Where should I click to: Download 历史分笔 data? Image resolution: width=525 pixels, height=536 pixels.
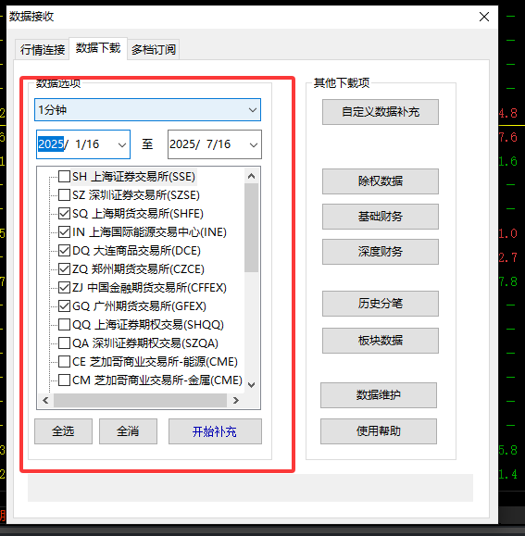click(x=381, y=304)
